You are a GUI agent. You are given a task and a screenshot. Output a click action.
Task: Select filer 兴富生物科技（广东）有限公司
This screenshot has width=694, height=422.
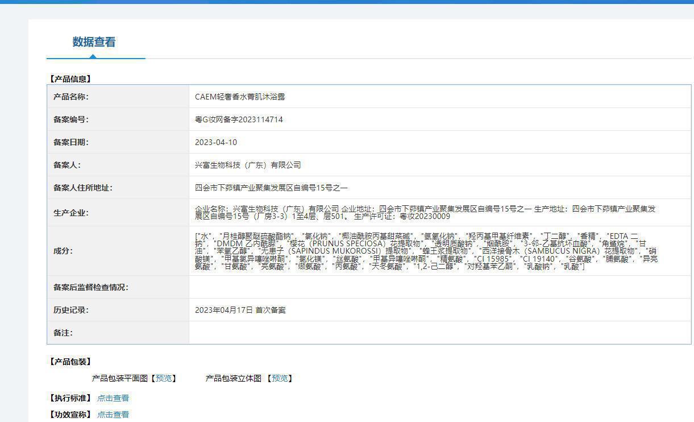tap(248, 165)
